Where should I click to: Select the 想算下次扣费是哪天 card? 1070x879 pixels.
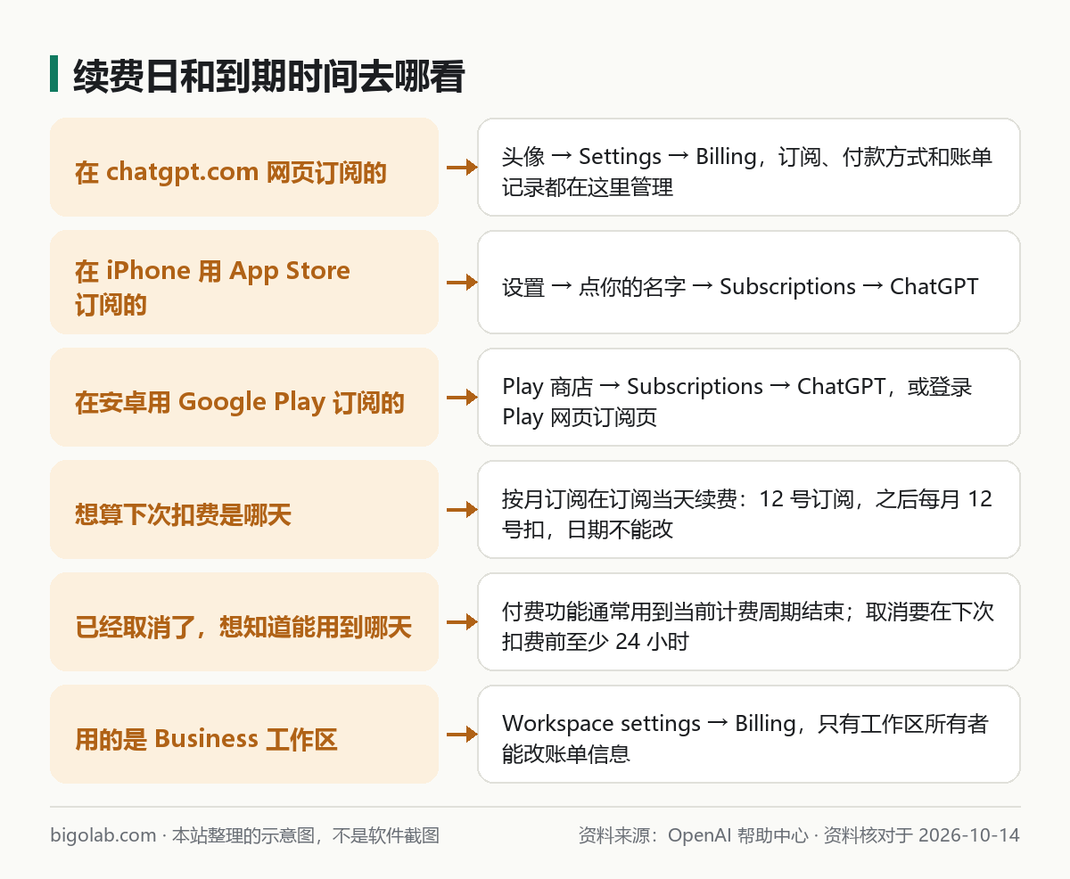pyautogui.click(x=244, y=509)
